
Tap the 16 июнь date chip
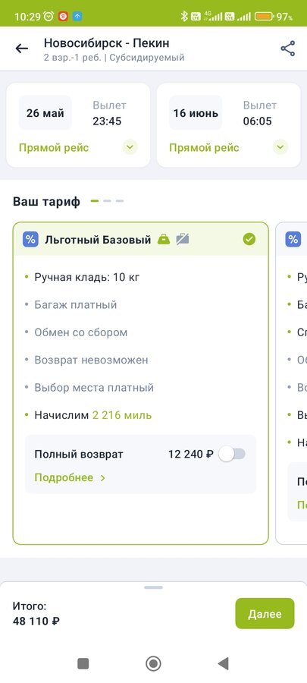tap(196, 113)
